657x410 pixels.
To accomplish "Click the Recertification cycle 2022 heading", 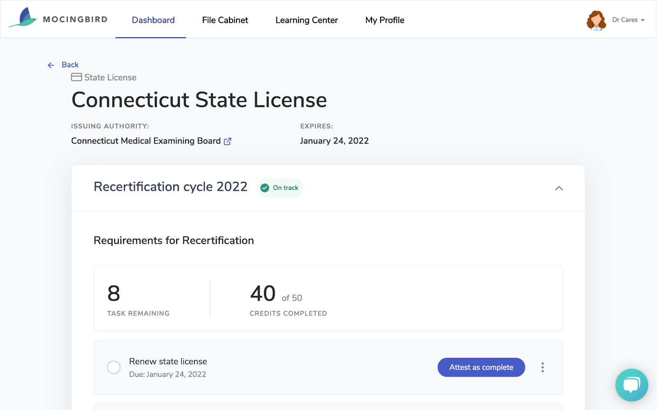I will (x=170, y=187).
